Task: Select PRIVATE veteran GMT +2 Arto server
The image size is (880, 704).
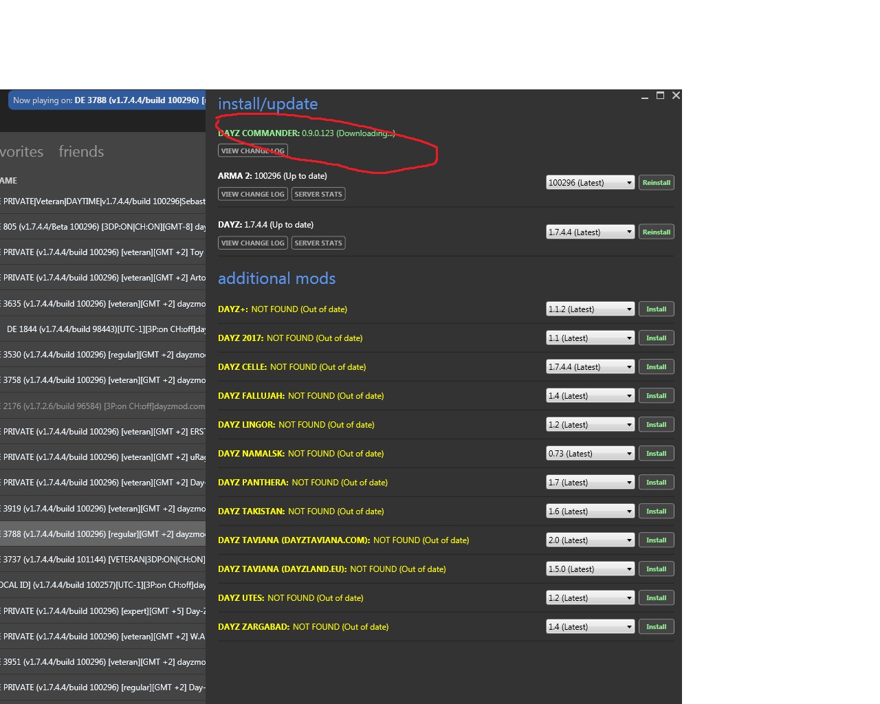Action: point(102,278)
